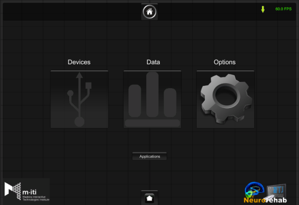Click the m-iti logo
Screen dimensions: 299x205
[x=27, y=192]
